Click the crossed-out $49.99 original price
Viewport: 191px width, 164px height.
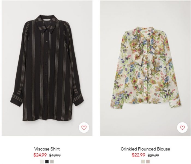click(55, 155)
